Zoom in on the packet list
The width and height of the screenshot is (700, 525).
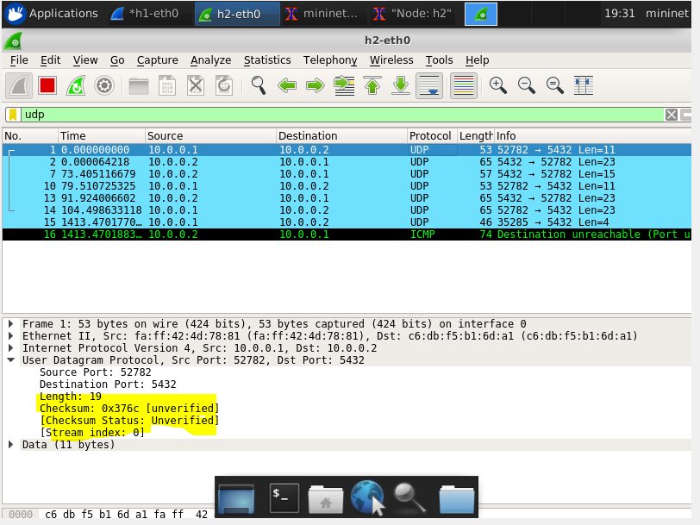[x=496, y=85]
